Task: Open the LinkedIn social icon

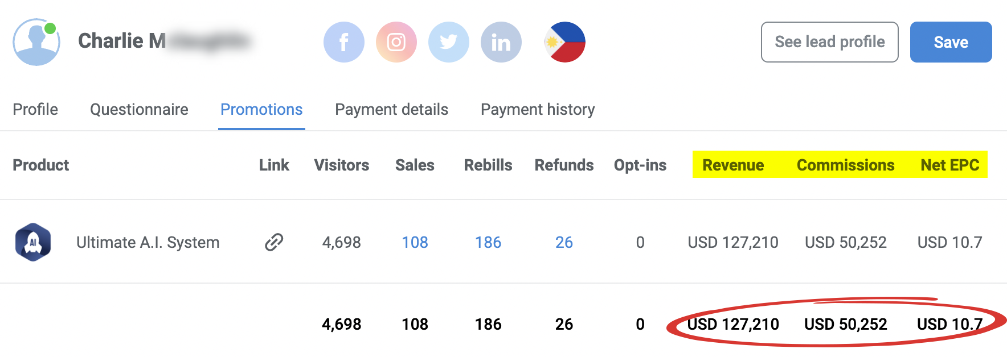Action: coord(501,42)
